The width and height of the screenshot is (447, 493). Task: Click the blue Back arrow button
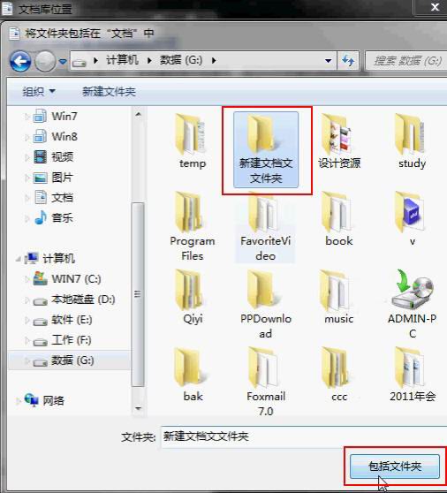(20, 61)
